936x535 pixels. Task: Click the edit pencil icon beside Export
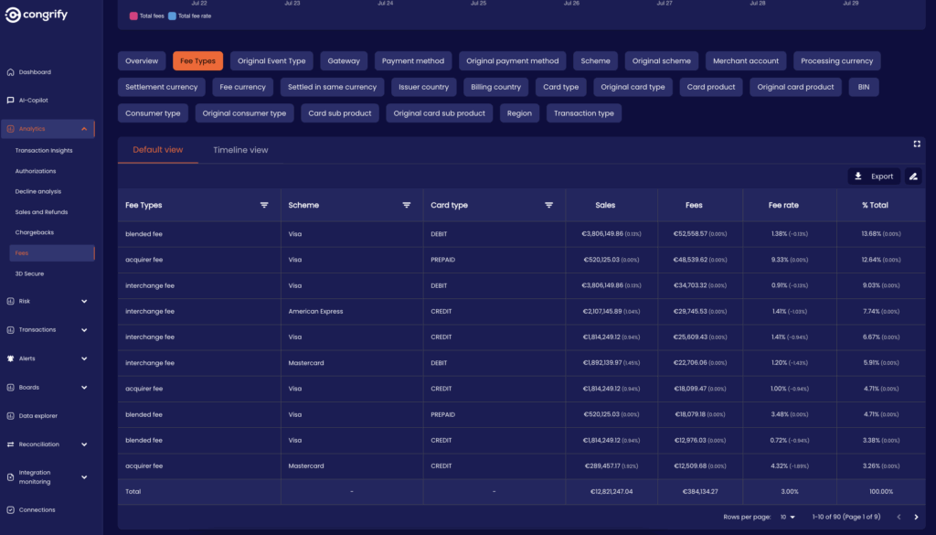point(913,177)
